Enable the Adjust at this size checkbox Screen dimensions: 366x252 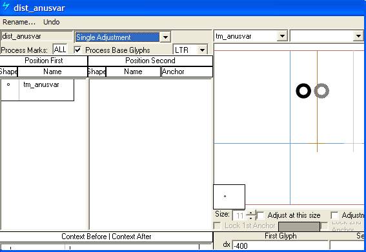coord(261,216)
